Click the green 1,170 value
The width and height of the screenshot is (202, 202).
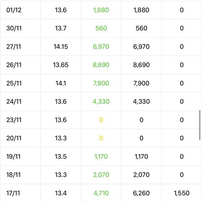pyautogui.click(x=101, y=157)
